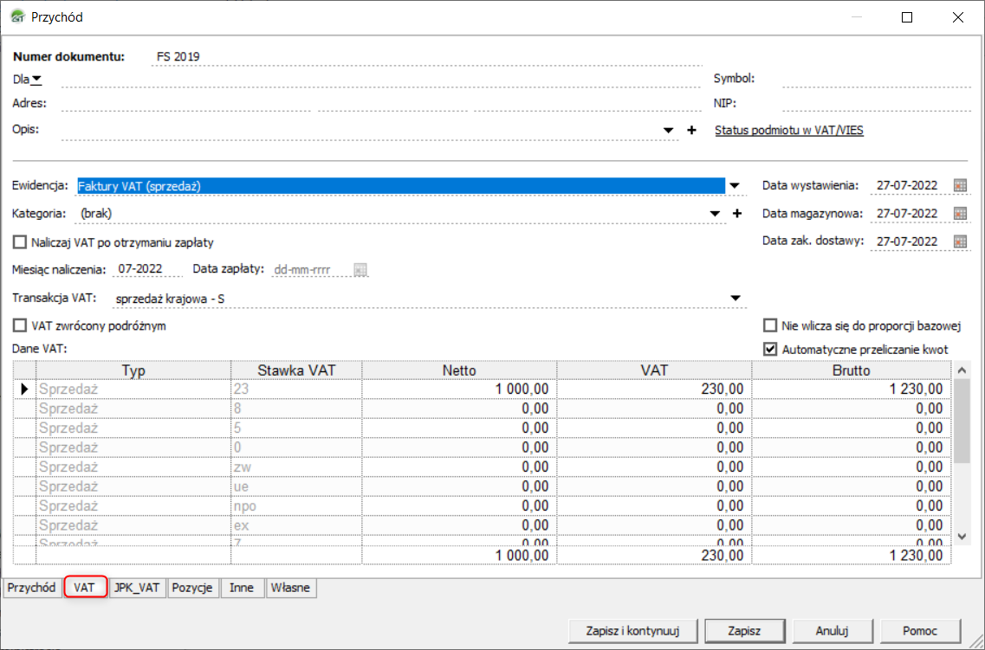Go to the Pozycje tab

[192, 588]
